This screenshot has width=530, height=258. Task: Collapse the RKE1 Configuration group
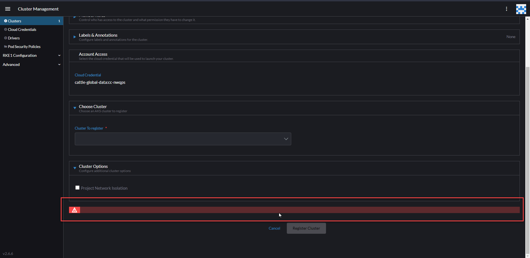(59, 55)
